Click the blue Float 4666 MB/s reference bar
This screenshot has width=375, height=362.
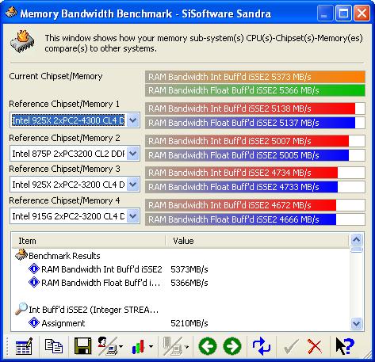255,219
